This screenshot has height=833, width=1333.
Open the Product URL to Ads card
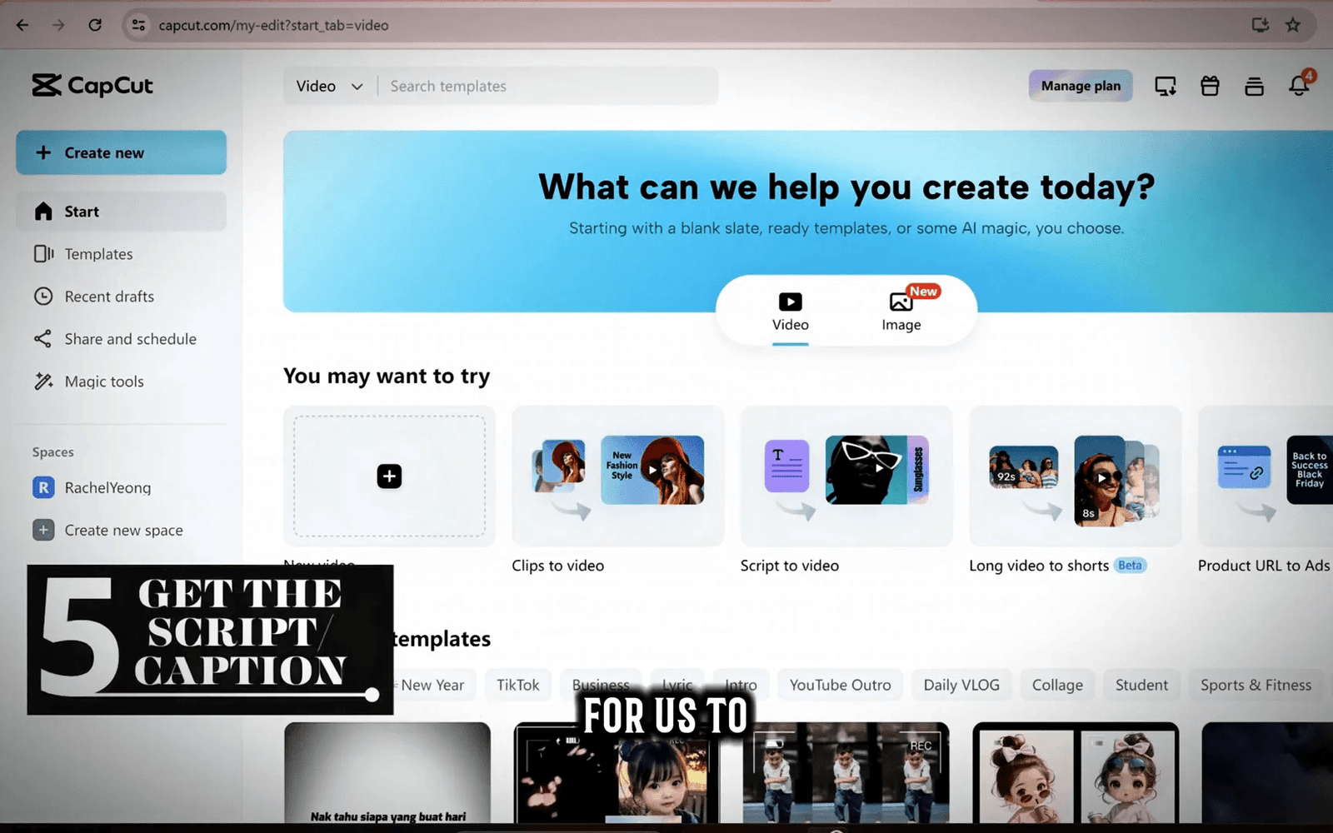coord(1266,476)
